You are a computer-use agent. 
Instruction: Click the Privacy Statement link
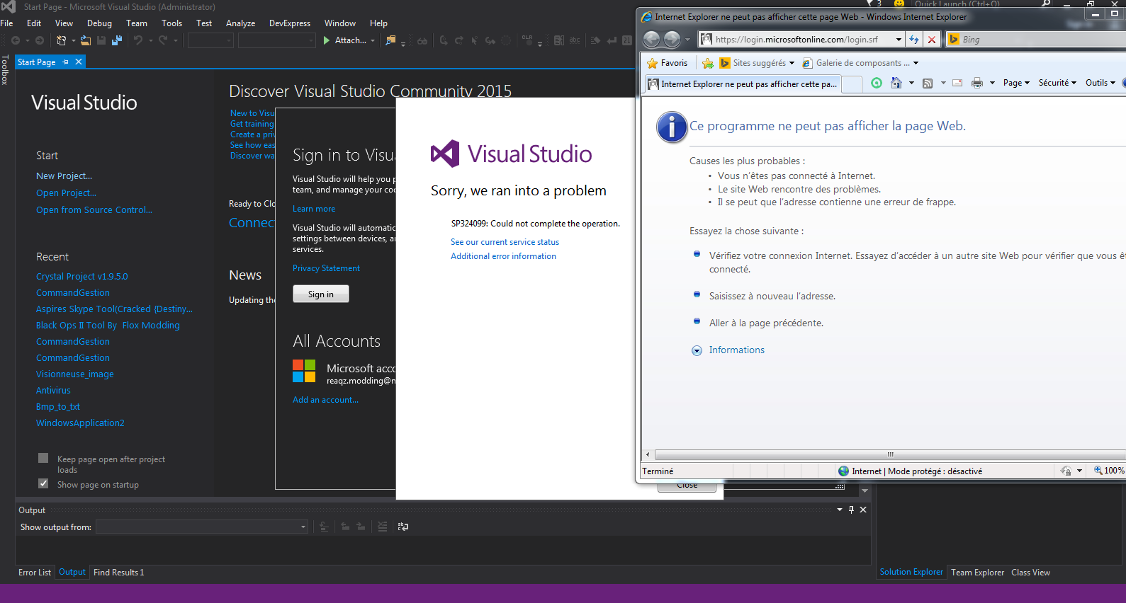(326, 268)
